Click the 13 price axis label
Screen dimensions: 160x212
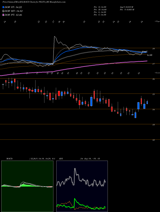pyautogui.click(x=153, y=125)
